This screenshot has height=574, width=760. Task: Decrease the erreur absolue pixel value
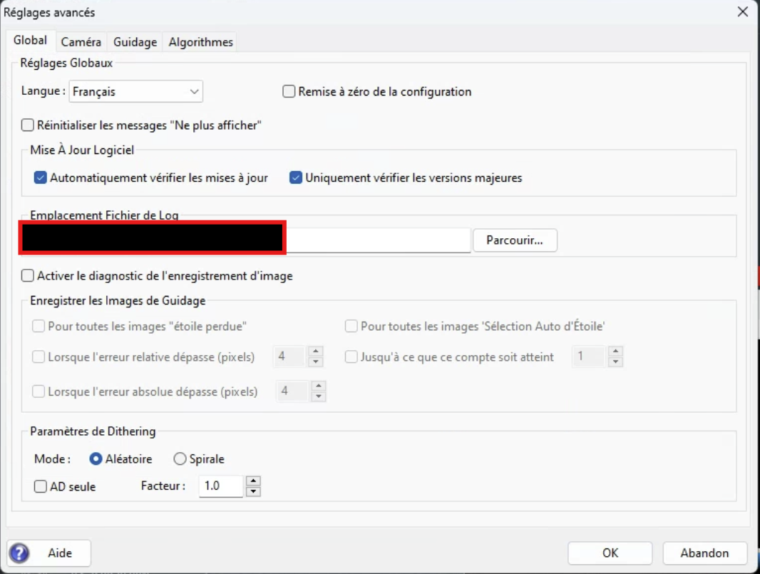(319, 396)
